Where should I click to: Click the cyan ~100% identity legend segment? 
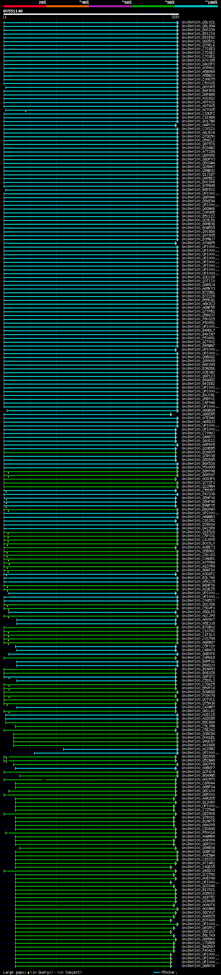[196, 6]
